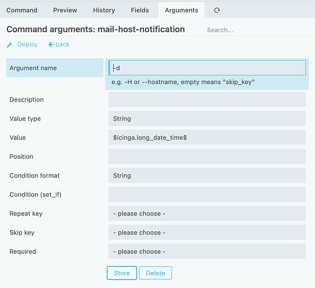Expand the Repeat key dropdown
This screenshot has width=315, height=288.
coord(207,214)
